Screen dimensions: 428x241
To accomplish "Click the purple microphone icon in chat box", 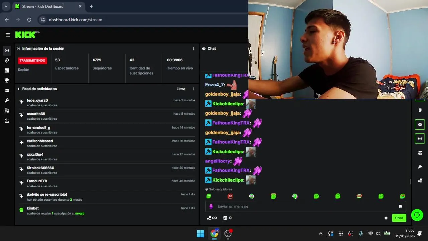I will pyautogui.click(x=211, y=206).
